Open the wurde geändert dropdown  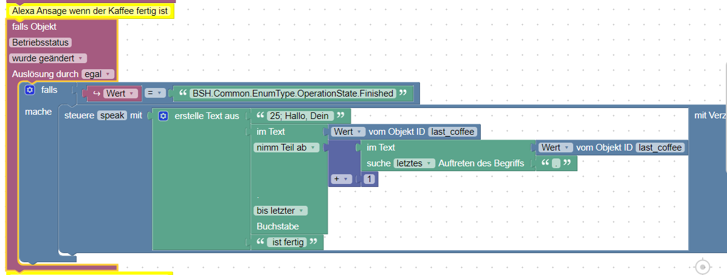click(x=48, y=58)
